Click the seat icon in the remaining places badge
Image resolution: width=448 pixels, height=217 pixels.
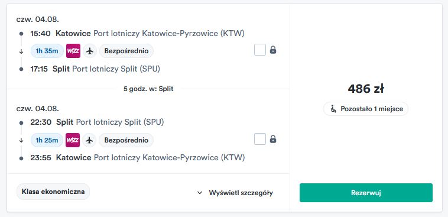(x=333, y=109)
